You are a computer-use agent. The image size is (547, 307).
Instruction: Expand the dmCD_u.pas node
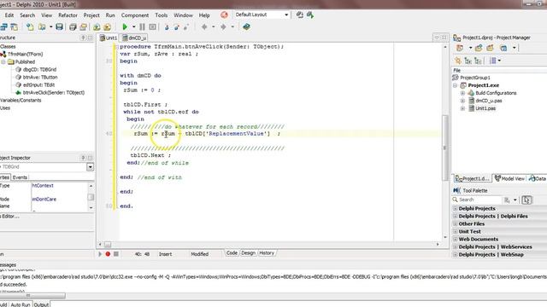click(x=463, y=101)
